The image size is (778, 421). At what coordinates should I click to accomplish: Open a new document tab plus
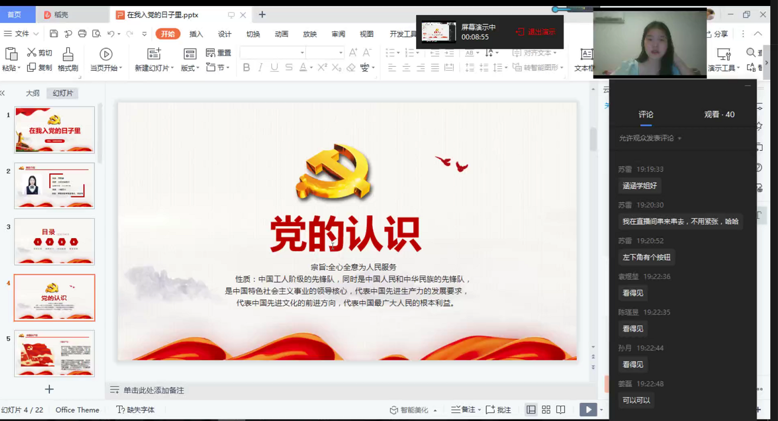262,15
